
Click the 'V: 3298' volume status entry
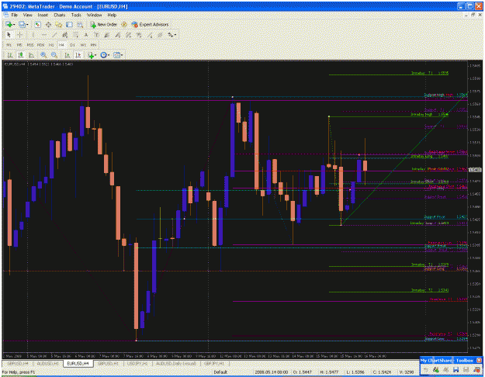[x=406, y=372]
